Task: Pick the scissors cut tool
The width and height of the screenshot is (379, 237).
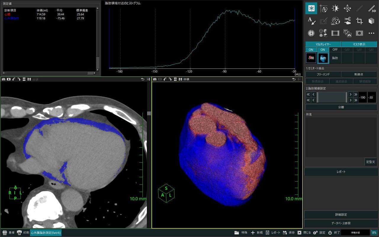Action: (347, 21)
